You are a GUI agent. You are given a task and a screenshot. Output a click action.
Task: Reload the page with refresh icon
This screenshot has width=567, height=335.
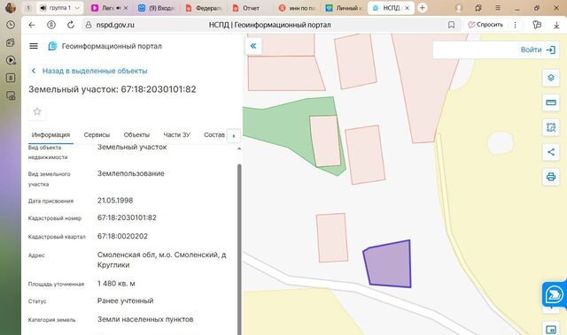tap(71, 25)
